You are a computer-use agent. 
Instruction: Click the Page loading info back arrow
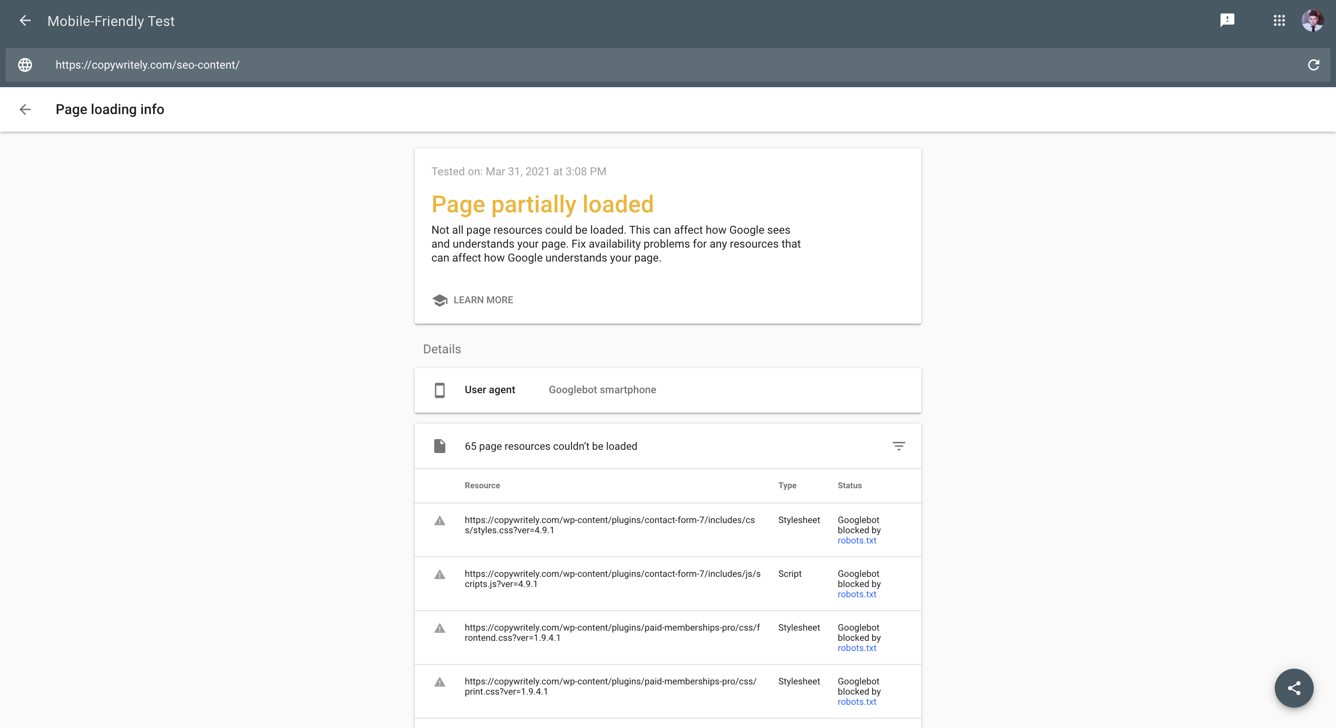pyautogui.click(x=25, y=109)
